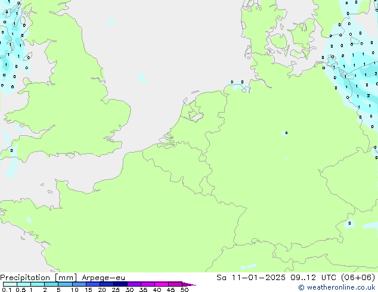Click the 25–30 mm dark blue swatch
378x292 pixels.
pyautogui.click(x=120, y=284)
